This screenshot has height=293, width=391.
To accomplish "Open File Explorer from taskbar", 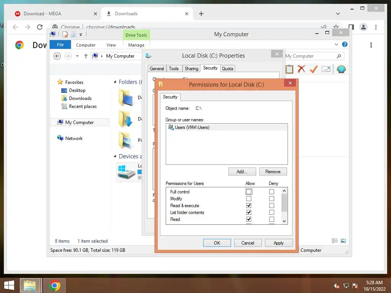I will point(30,285).
